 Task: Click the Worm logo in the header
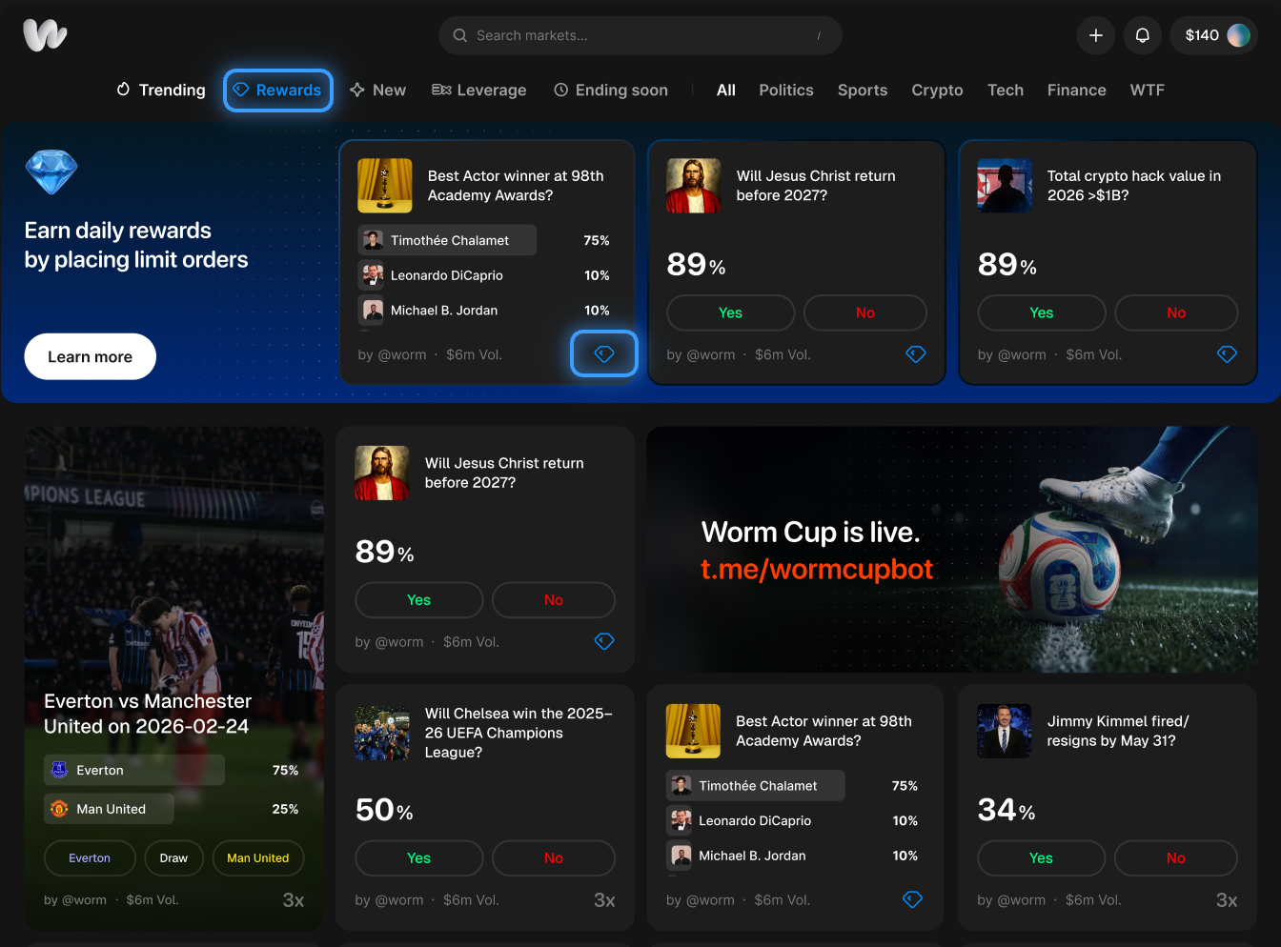(x=45, y=35)
